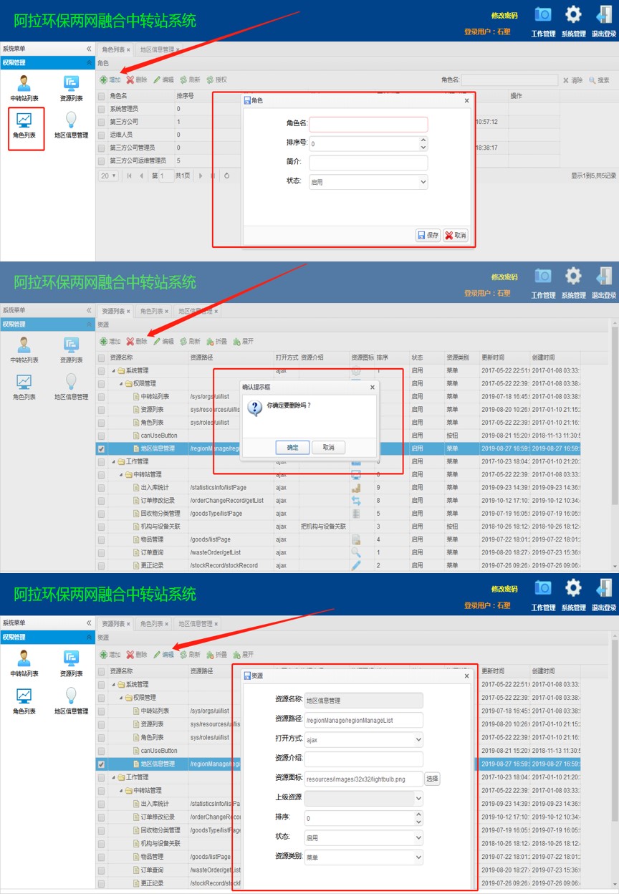Open the page size 20 dropdown

(109, 176)
